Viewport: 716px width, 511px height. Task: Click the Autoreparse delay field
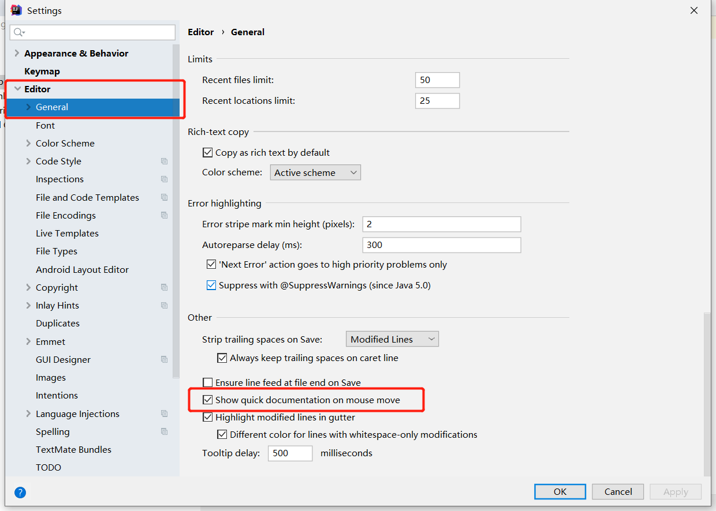(442, 245)
